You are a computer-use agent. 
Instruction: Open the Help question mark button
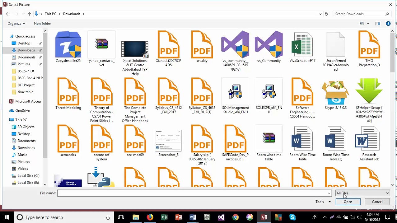coord(388,24)
